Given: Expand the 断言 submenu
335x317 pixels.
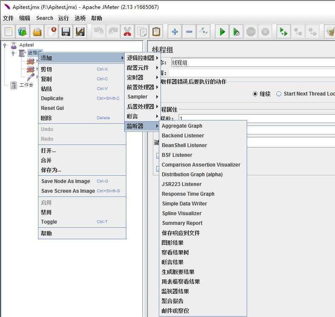Looking at the screenshot, I should pyautogui.click(x=142, y=116).
